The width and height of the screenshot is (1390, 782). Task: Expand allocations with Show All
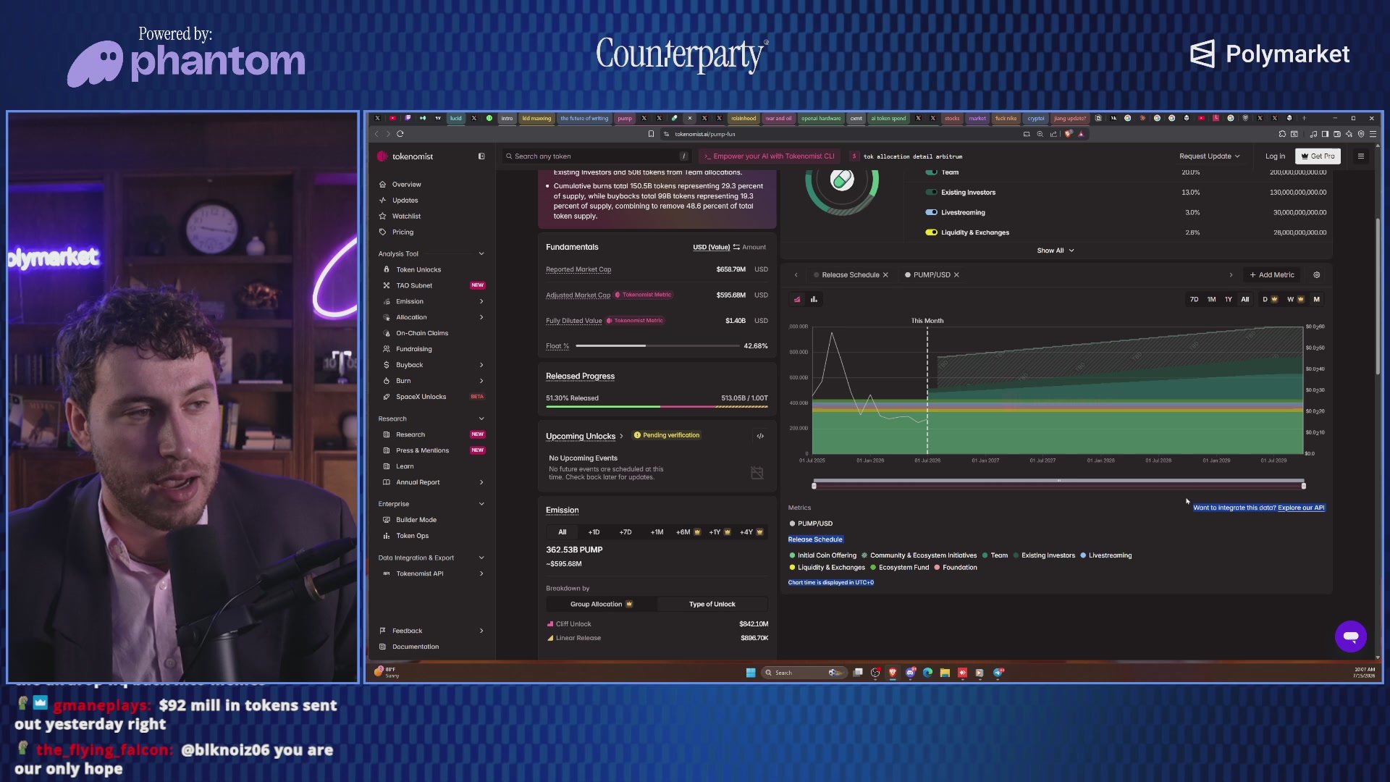click(x=1055, y=251)
